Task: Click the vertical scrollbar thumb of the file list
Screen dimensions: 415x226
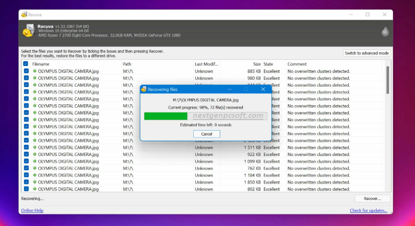Action: [x=388, y=80]
